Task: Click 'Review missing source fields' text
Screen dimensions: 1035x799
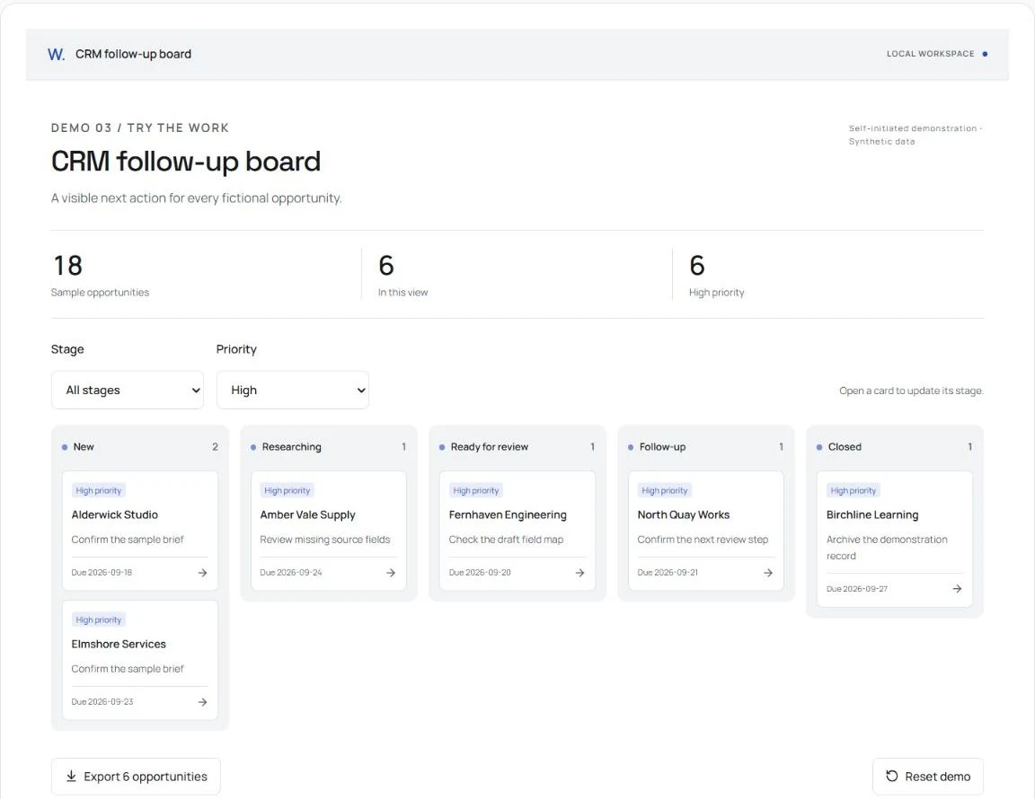Action: point(324,540)
